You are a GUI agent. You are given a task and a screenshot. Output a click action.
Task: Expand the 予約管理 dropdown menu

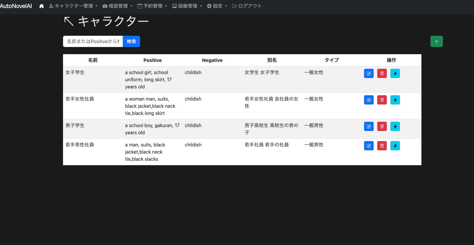tap(152, 6)
